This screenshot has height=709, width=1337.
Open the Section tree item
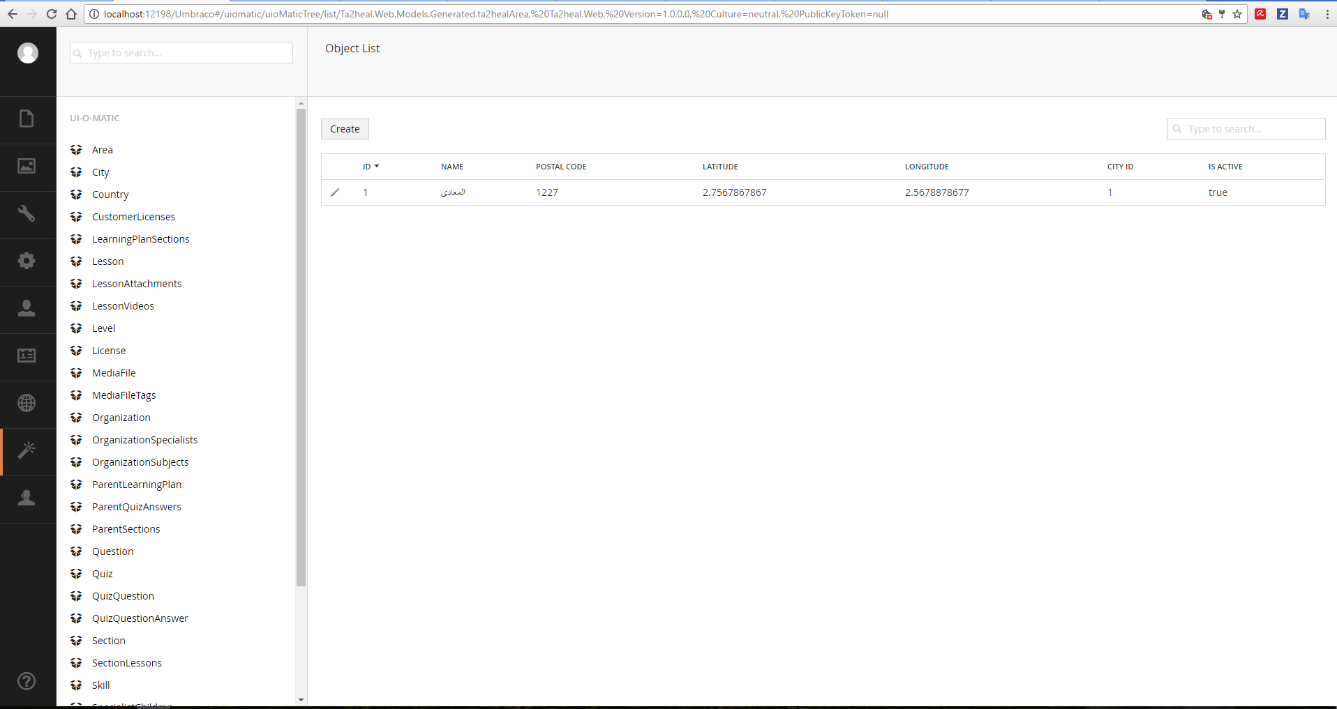click(108, 641)
